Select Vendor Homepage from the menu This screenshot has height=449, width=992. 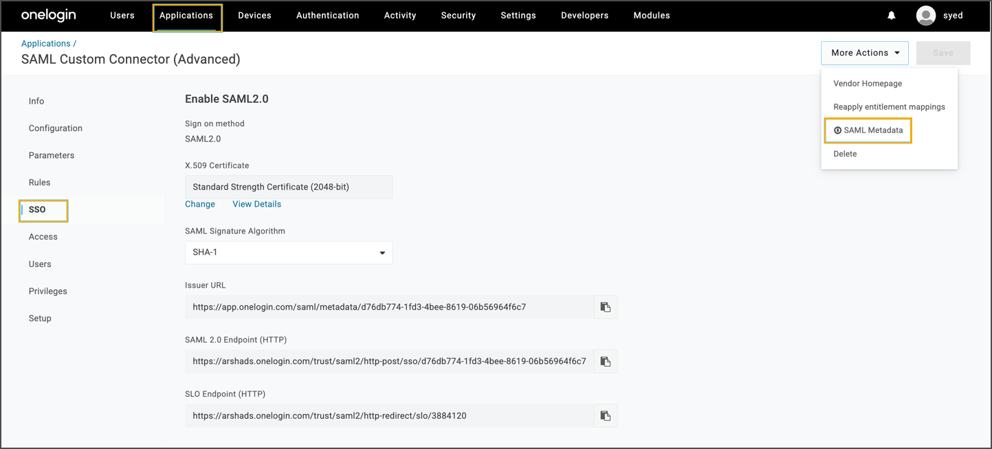[x=868, y=84]
